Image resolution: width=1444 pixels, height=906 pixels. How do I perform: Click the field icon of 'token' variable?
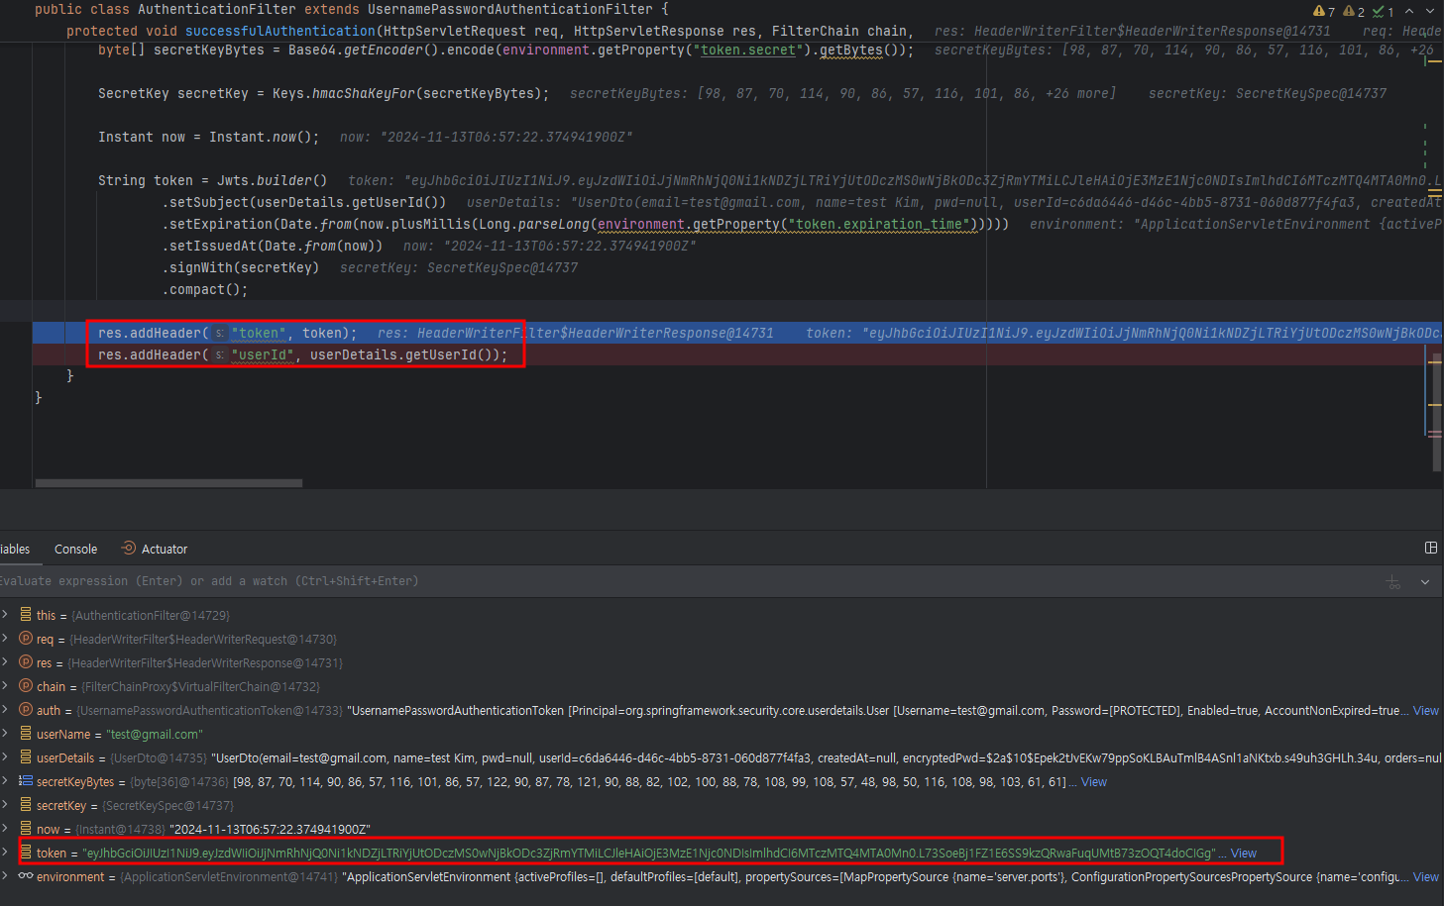[26, 853]
